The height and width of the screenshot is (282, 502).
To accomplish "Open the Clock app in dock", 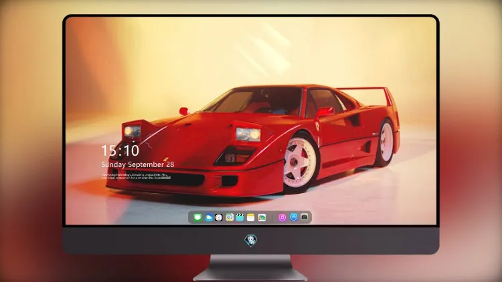I will [x=219, y=217].
